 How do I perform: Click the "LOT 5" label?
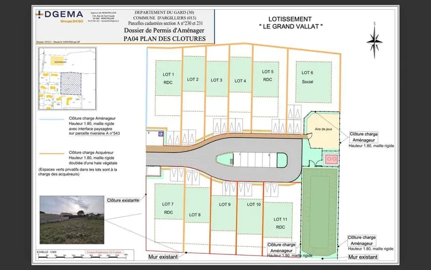coord(268,72)
